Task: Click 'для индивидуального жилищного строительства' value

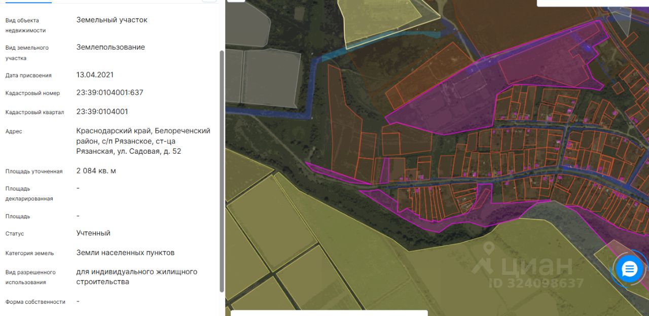Action: [x=137, y=277]
